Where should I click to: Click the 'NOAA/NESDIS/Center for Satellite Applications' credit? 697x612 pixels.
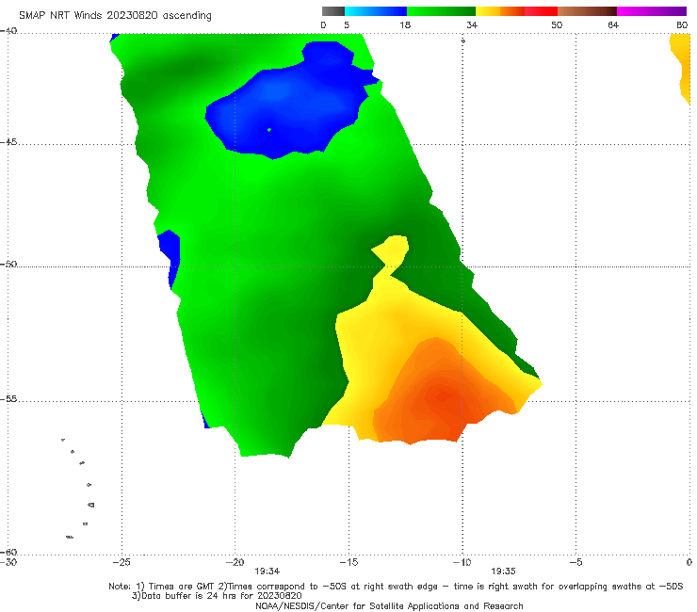pyautogui.click(x=389, y=605)
